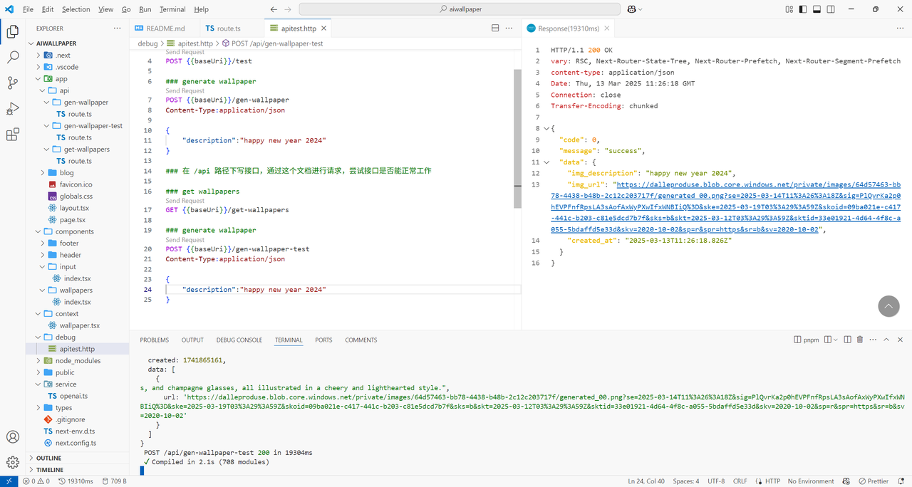Open the Explorer view in activity bar
Image resolution: width=912 pixels, height=487 pixels.
pyautogui.click(x=13, y=31)
